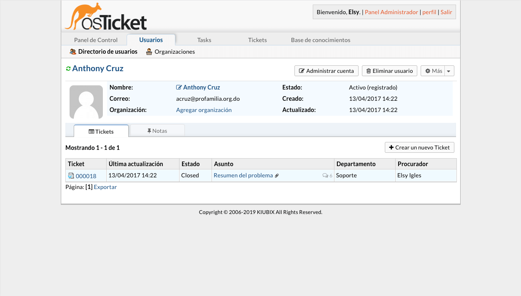Go to Panel de Control tab
This screenshot has width=521, height=296.
point(96,40)
